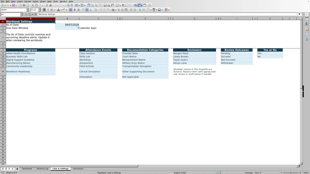Open the Undo history dropdown arrow
310x174 pixels.
click(58, 5)
